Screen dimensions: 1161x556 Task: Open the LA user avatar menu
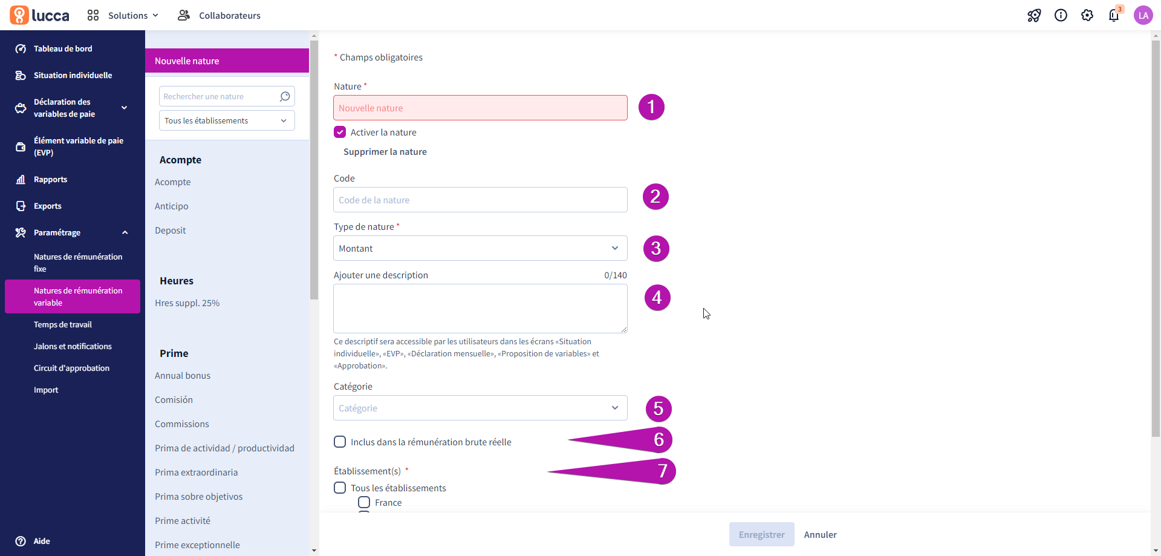[1143, 16]
